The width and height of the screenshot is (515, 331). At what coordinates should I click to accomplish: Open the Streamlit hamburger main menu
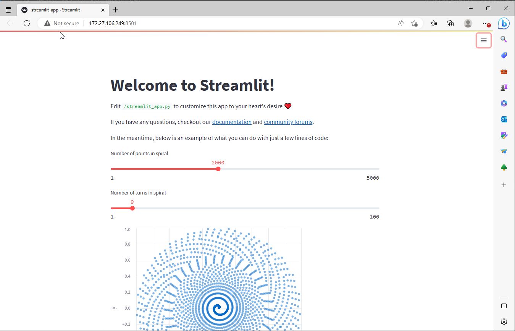[x=483, y=40]
